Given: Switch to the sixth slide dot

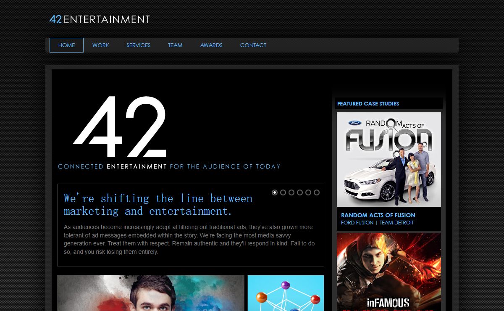Looking at the screenshot, I should point(317,192).
